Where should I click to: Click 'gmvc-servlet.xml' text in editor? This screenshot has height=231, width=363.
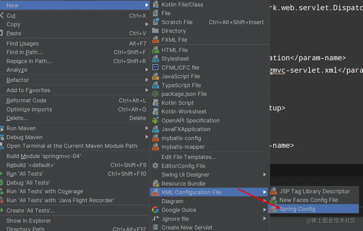pos(304,70)
